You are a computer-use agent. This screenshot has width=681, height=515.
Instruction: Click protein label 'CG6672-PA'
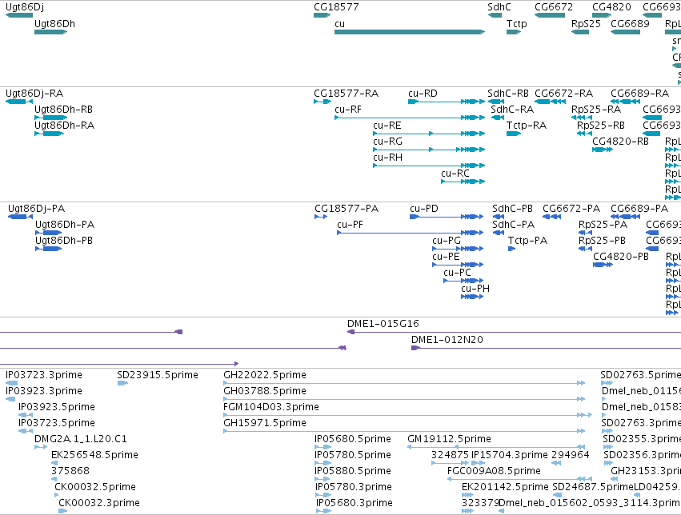(571, 209)
